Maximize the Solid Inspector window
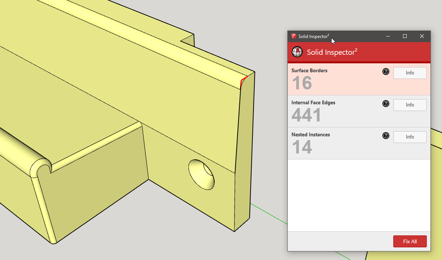 coord(405,36)
